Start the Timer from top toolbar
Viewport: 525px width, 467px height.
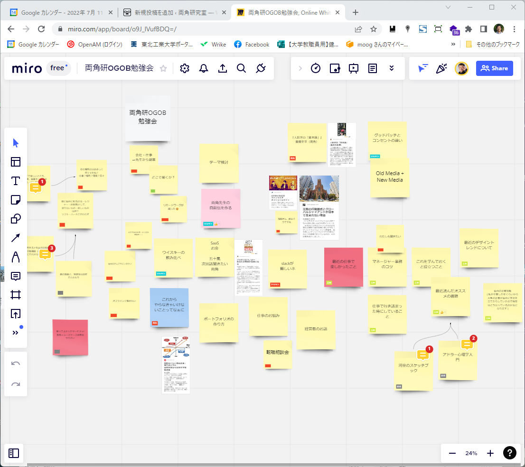(x=316, y=68)
